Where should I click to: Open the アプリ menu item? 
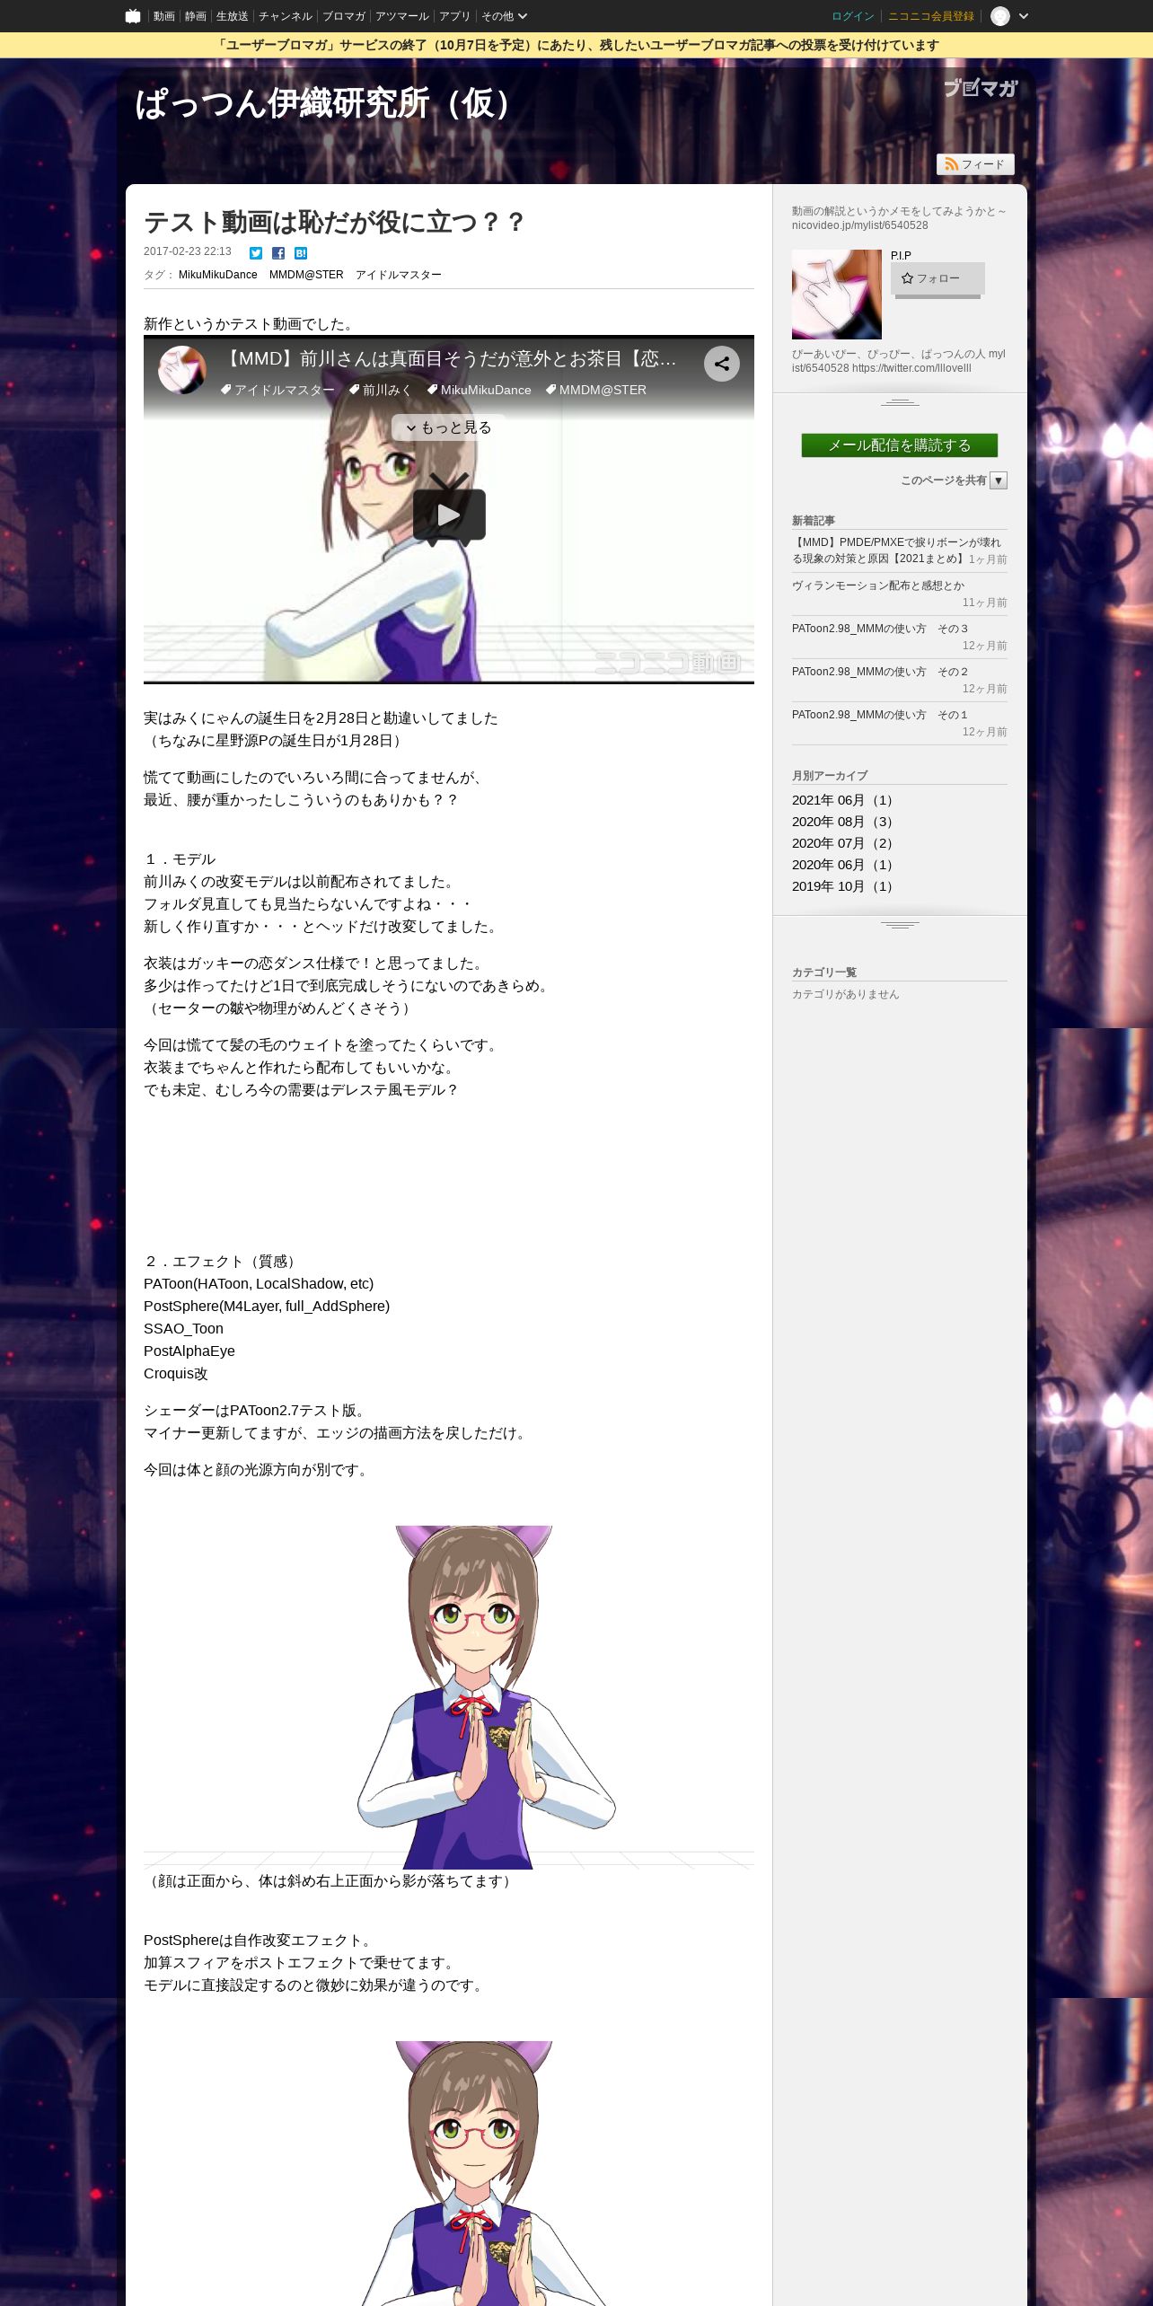coord(454,16)
